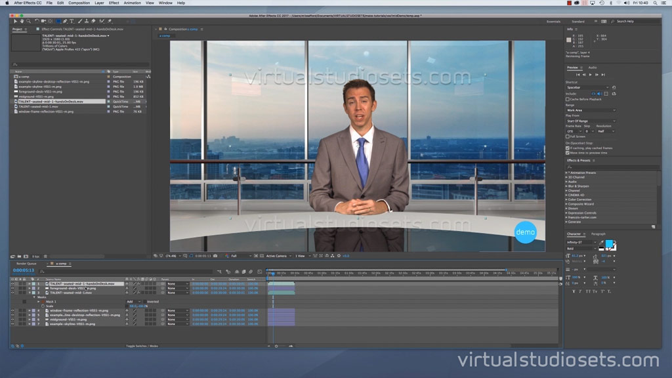672x378 pixels.
Task: Select the Rectangle mask tool
Action: [58, 21]
